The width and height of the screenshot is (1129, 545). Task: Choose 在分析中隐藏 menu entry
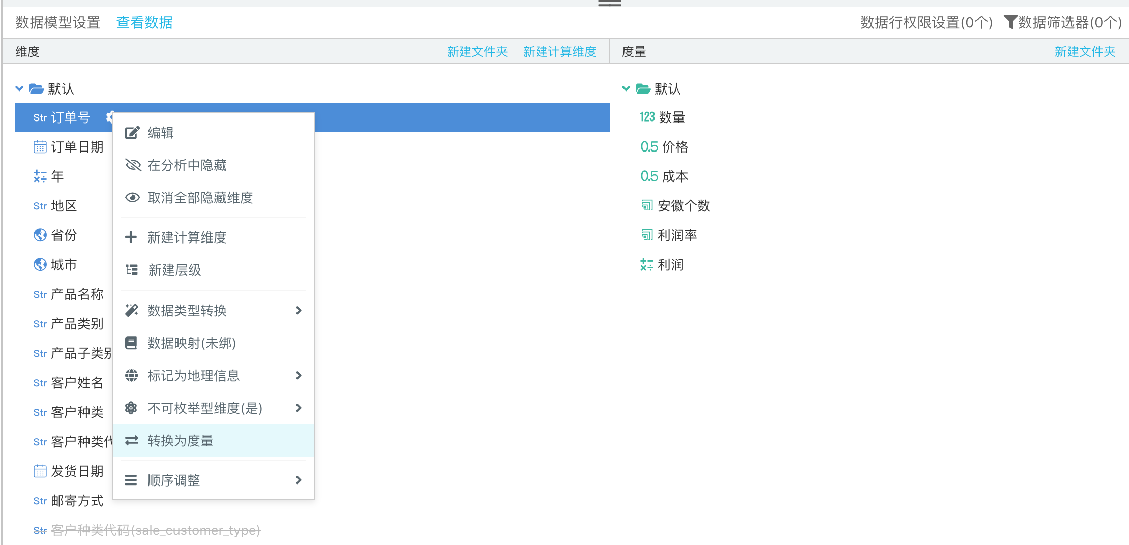[x=214, y=165]
